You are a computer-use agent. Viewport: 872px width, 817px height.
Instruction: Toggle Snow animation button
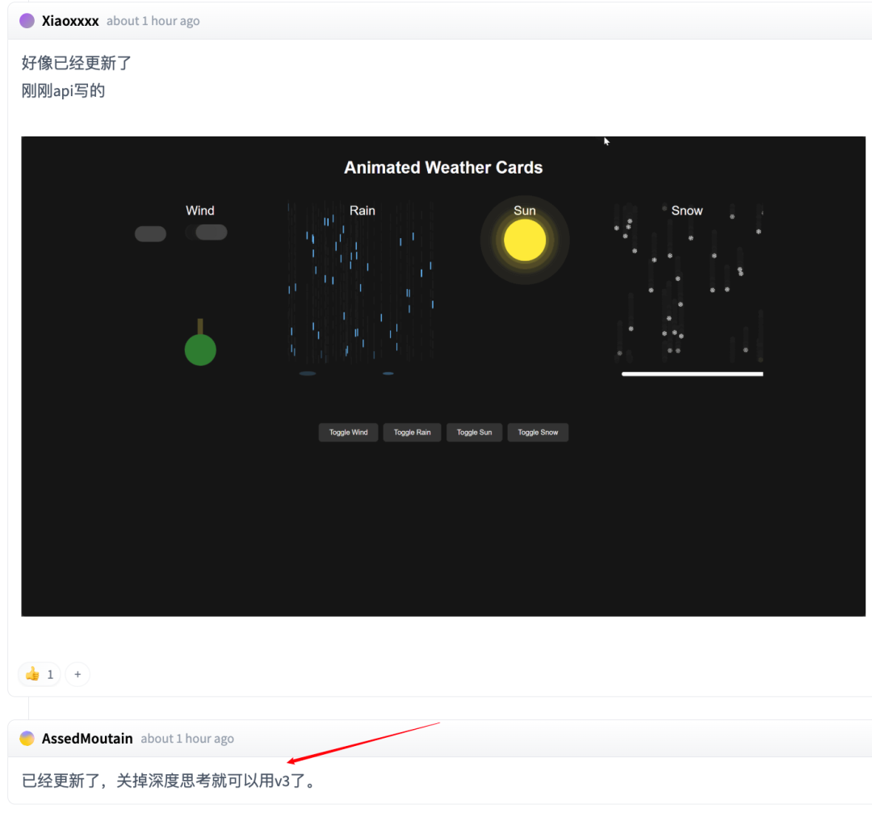click(538, 432)
